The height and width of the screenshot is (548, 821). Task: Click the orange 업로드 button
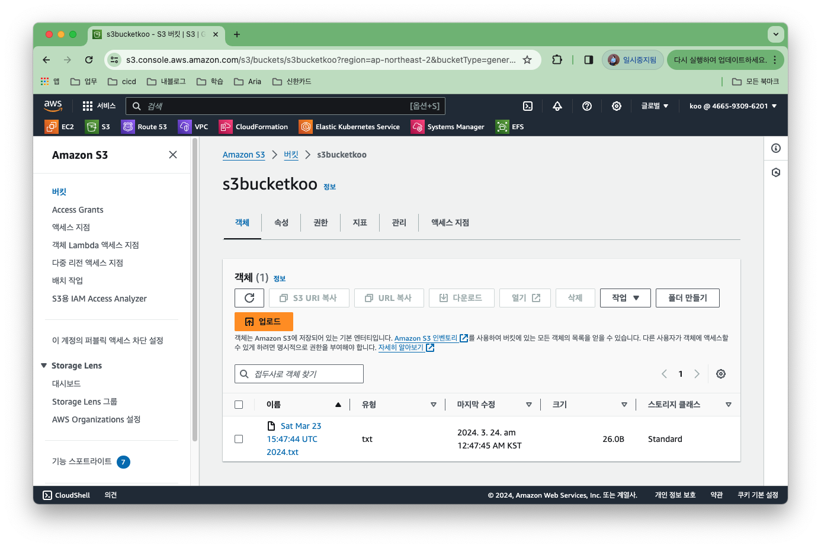pyautogui.click(x=264, y=322)
